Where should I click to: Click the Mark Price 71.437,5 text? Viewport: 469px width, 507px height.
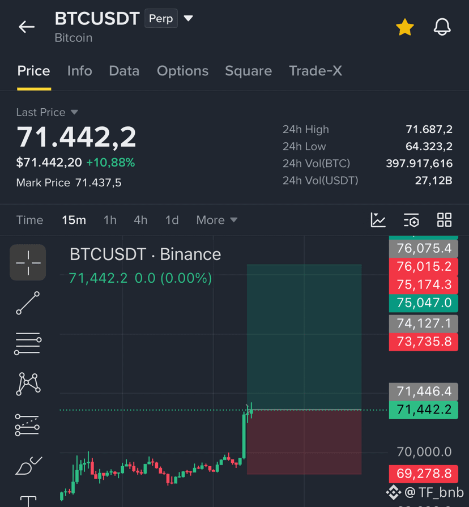(69, 182)
